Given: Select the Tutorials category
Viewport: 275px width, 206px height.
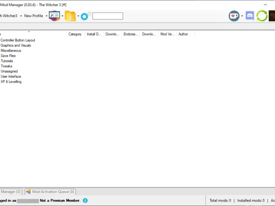Looking at the screenshot, I should [7, 61].
